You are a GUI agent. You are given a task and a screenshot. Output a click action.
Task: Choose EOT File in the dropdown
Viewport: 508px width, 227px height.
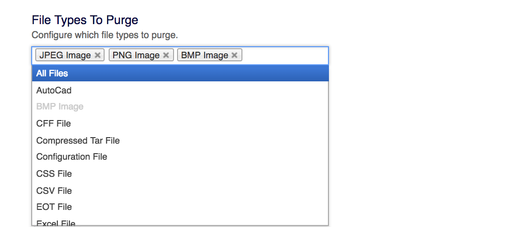pyautogui.click(x=54, y=207)
